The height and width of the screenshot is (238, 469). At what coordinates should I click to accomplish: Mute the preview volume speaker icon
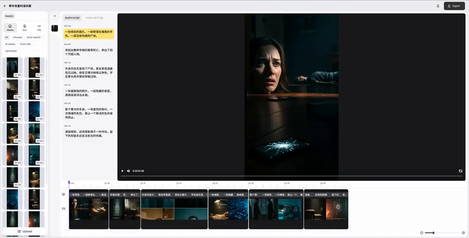point(129,171)
